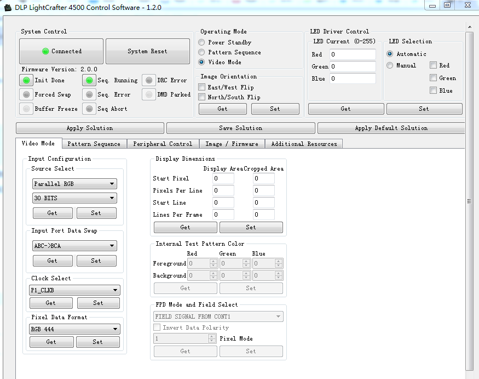
Task: Open the P1_CLKB clock select dropdown
Action: pos(74,290)
